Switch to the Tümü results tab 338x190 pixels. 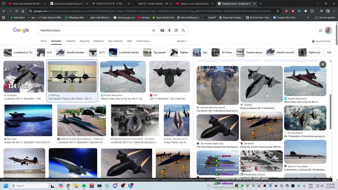point(44,41)
